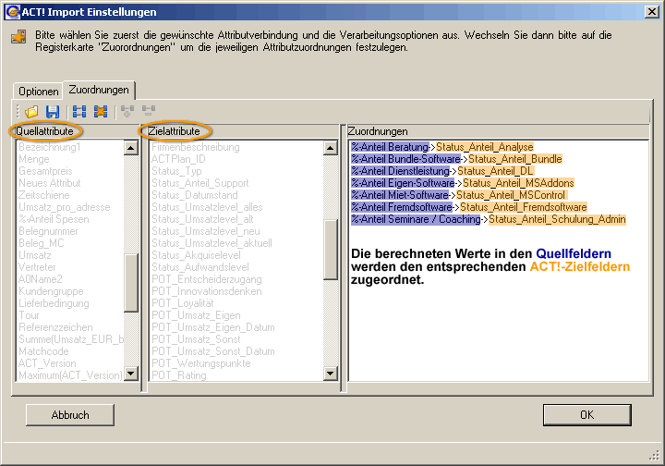Select source attribute Kundengruppe

click(x=51, y=291)
